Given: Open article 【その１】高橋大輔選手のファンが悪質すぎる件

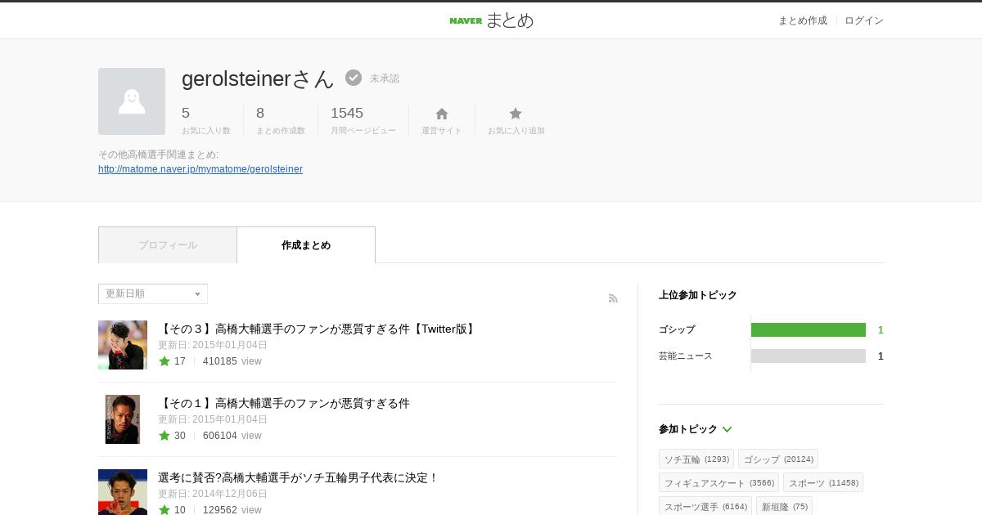Looking at the screenshot, I should pos(284,403).
